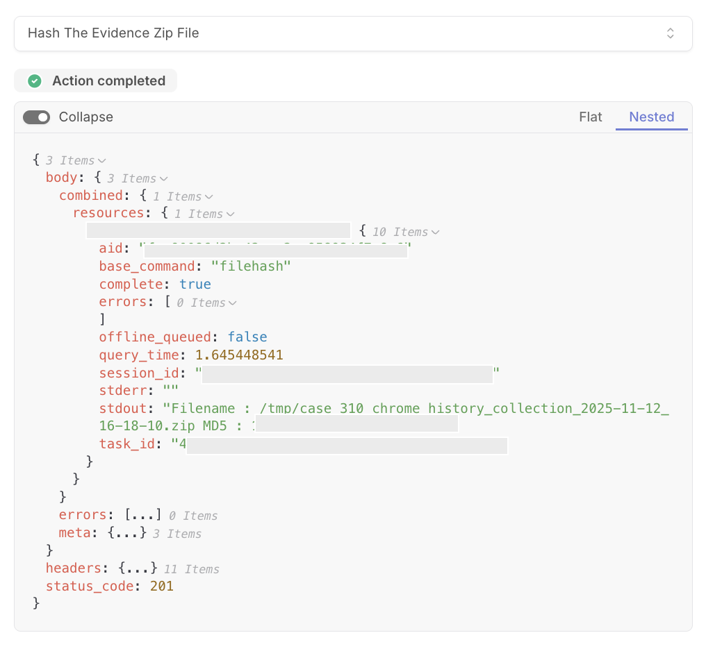
Task: Click the complete key
Action: coord(131,284)
